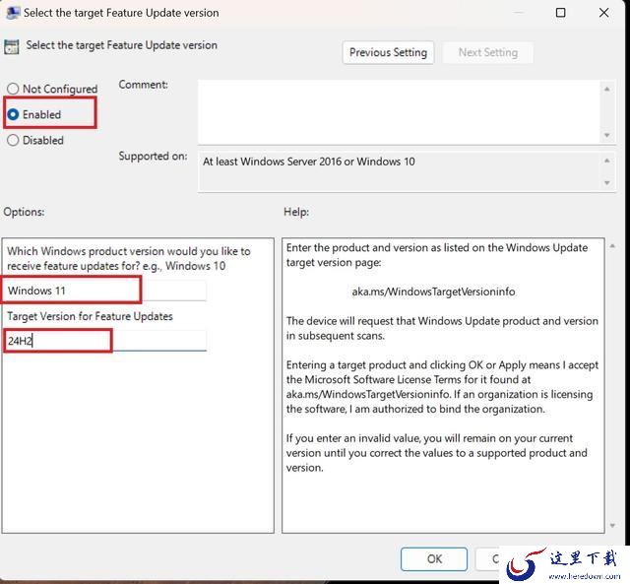Click the Supported on scroll up arrow
The width and height of the screenshot is (630, 584).
[x=607, y=161]
